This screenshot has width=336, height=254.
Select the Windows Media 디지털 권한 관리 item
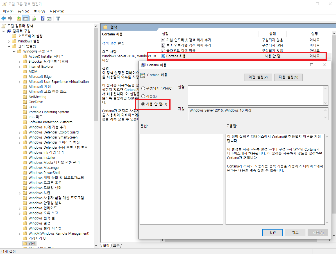tap(54, 162)
